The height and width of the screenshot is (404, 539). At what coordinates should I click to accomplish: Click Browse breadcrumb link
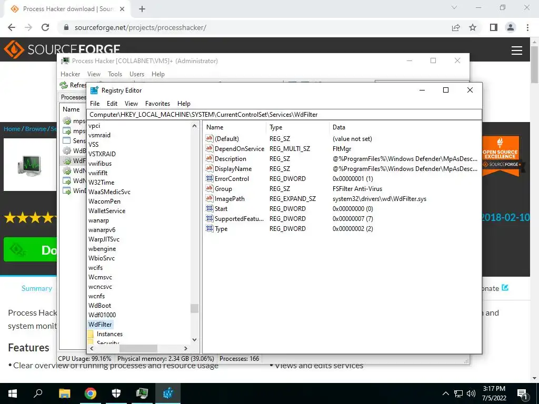click(36, 129)
